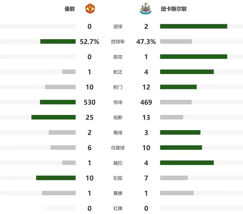Select the 射正 stat label
Image resolution: width=243 pixels, height=214 pixels.
click(x=118, y=72)
